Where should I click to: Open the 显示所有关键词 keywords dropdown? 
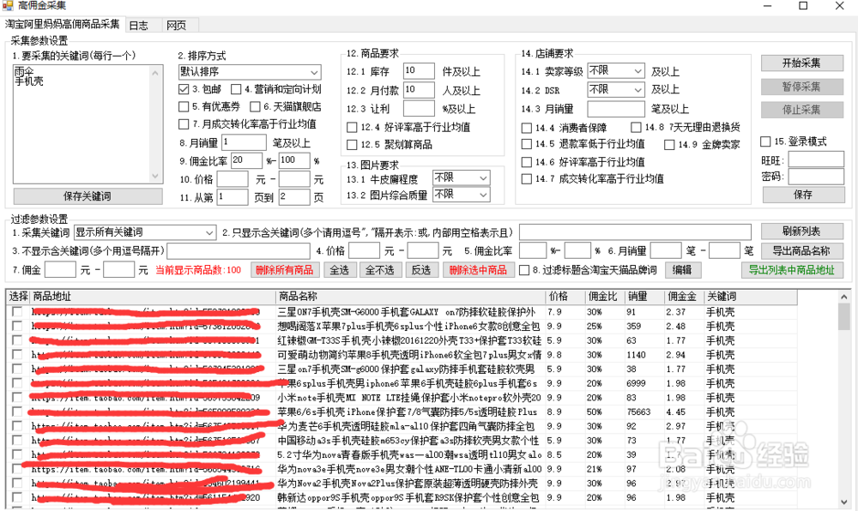click(x=143, y=232)
